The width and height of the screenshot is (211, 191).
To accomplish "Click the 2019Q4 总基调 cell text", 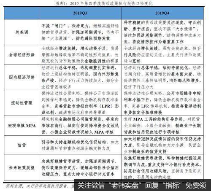I will (x=162, y=32).
